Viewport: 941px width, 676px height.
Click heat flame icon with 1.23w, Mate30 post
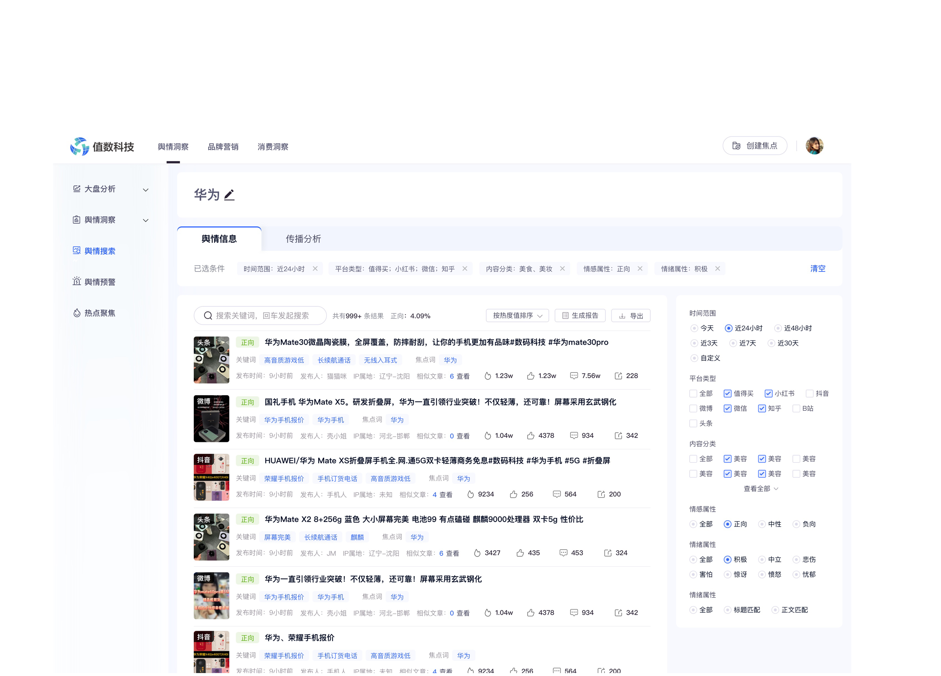click(488, 376)
